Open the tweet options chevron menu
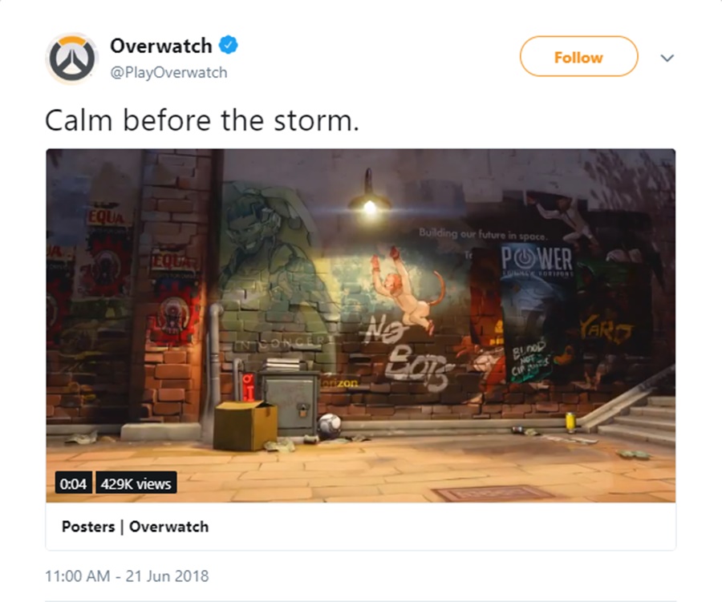 (667, 58)
